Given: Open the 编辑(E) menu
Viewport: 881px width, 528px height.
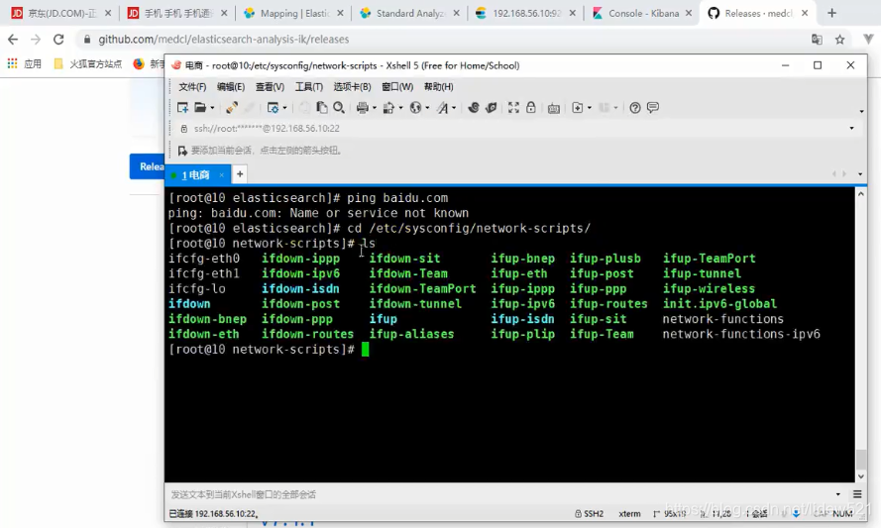Looking at the screenshot, I should pos(230,86).
